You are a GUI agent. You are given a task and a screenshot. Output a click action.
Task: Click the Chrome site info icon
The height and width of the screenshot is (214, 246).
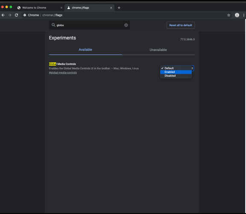pyautogui.click(x=25, y=15)
